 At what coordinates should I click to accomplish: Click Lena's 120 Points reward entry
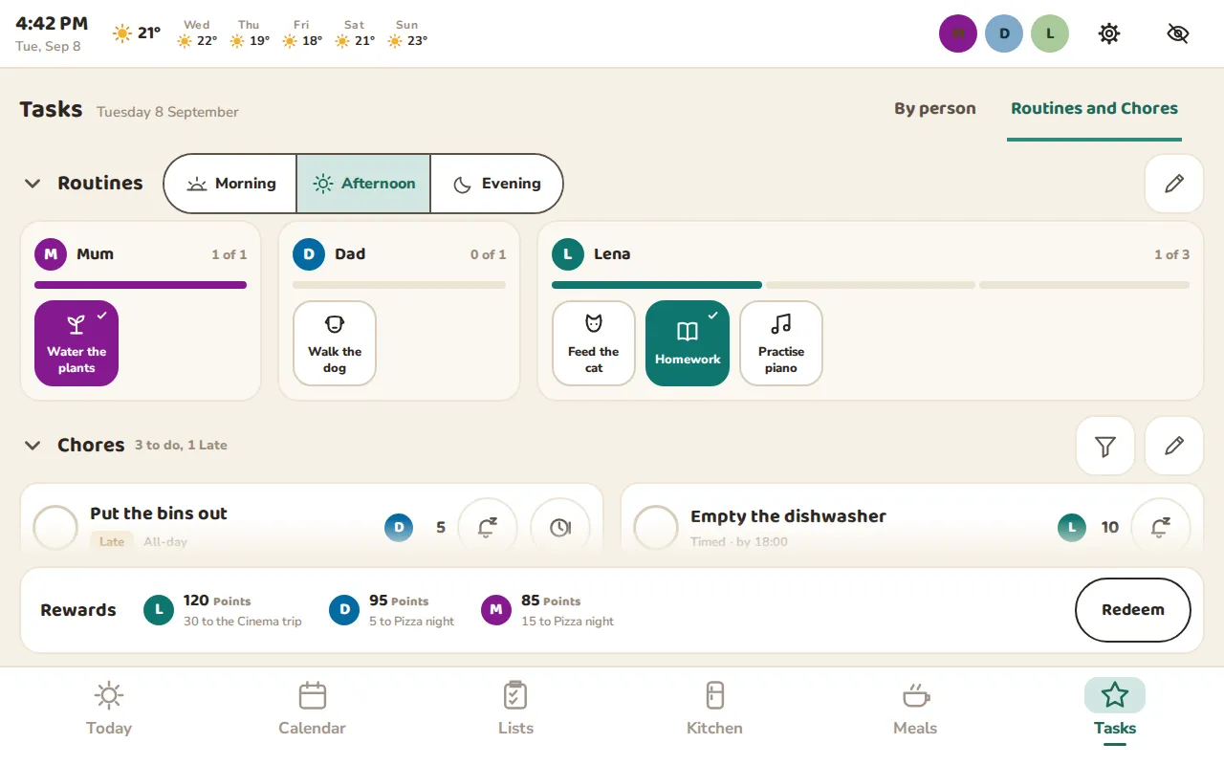point(223,610)
